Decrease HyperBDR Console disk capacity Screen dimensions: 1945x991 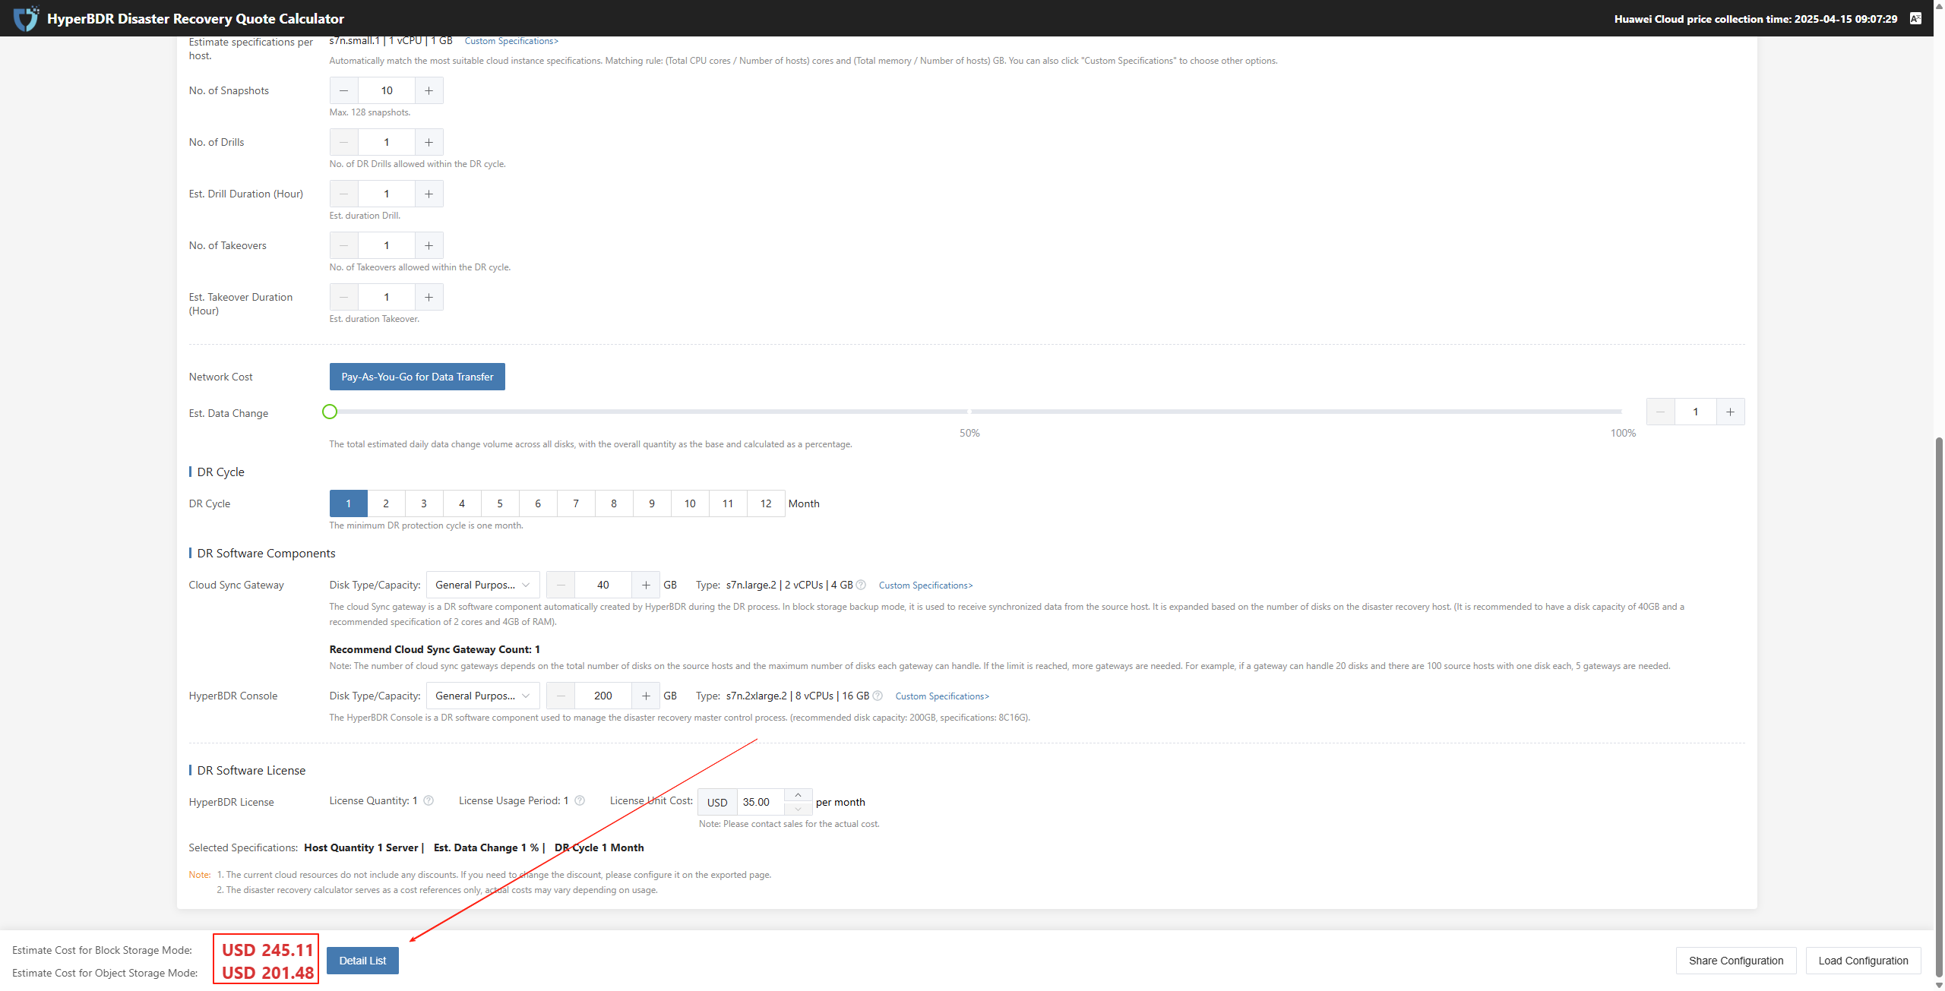561,696
